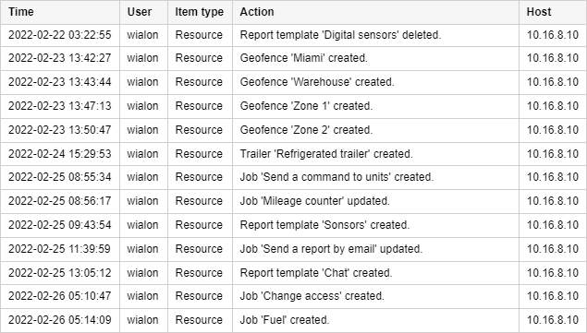Viewport: 587px width, 333px height.
Task: Click the Item type column header
Action: point(200,12)
